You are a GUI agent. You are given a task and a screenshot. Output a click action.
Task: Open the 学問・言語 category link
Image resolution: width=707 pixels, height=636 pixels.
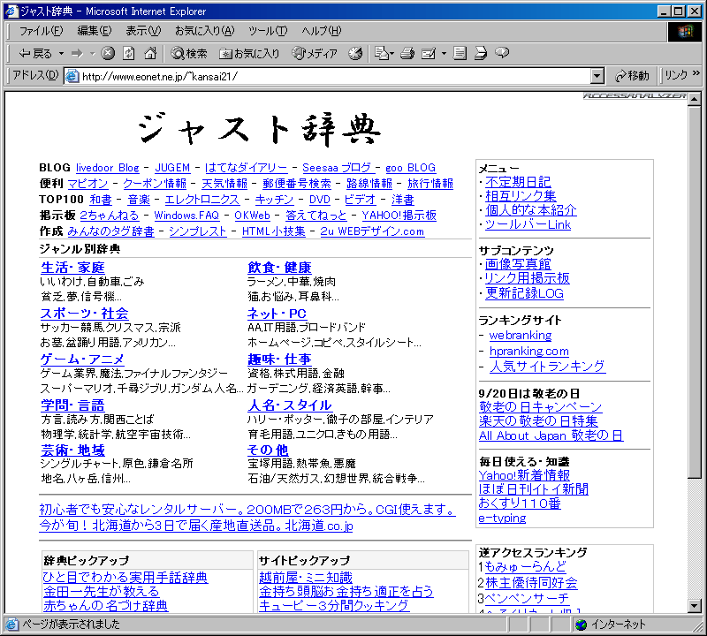pyautogui.click(x=72, y=405)
